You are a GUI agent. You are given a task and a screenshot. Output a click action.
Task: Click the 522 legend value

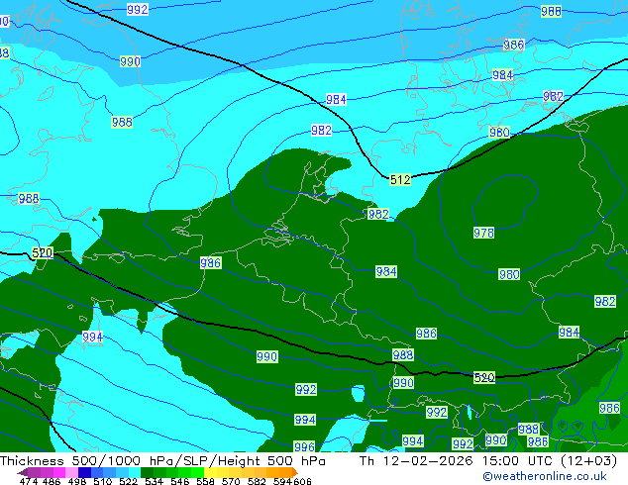(x=128, y=481)
